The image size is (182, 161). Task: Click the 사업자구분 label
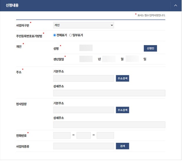(x=23, y=25)
